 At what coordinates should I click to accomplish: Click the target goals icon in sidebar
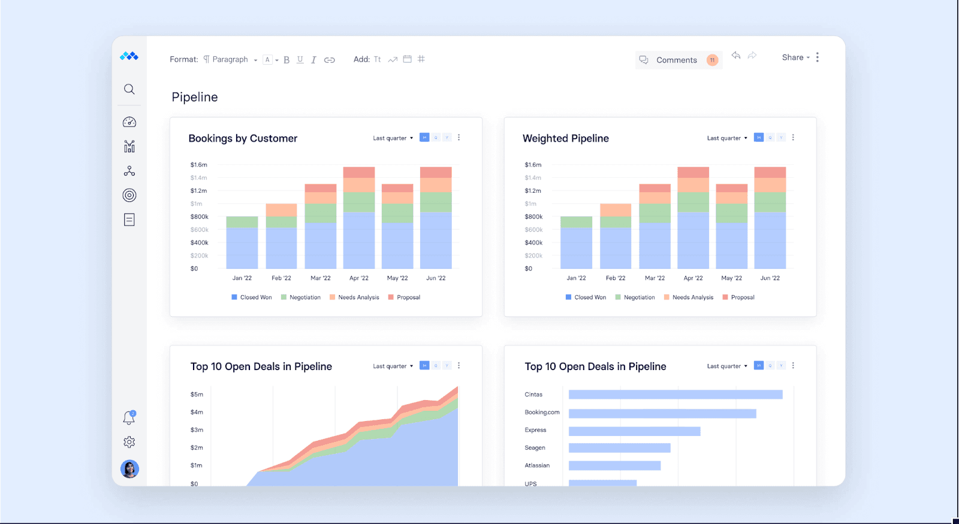(129, 195)
